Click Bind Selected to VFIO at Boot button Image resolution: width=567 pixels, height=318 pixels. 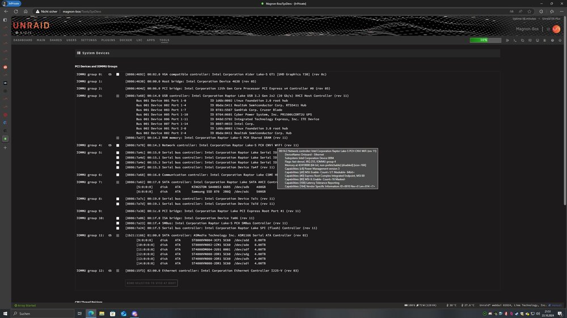point(151,283)
